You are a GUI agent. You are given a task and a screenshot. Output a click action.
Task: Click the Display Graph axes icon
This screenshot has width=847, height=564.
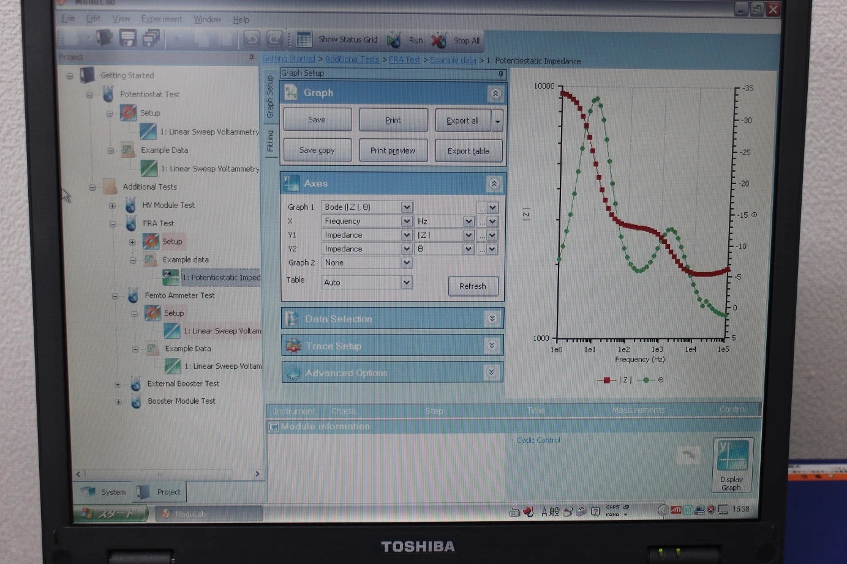[x=733, y=456]
